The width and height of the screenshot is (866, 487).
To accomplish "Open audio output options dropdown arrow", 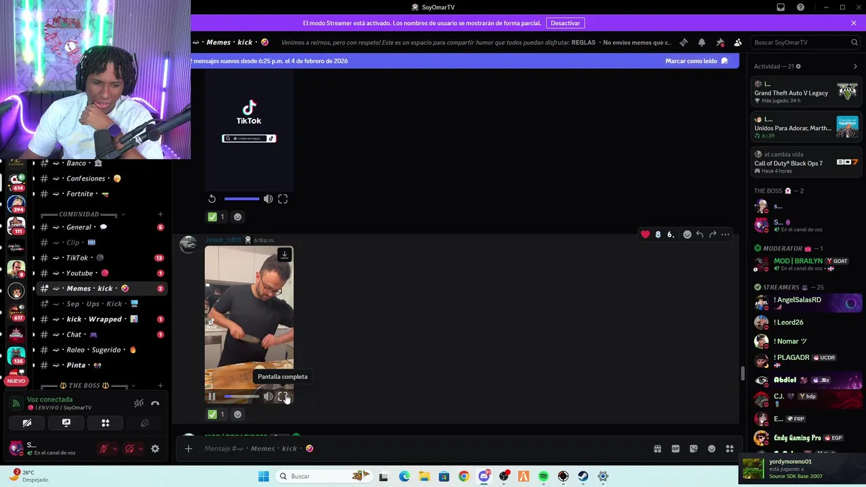I will [140, 448].
